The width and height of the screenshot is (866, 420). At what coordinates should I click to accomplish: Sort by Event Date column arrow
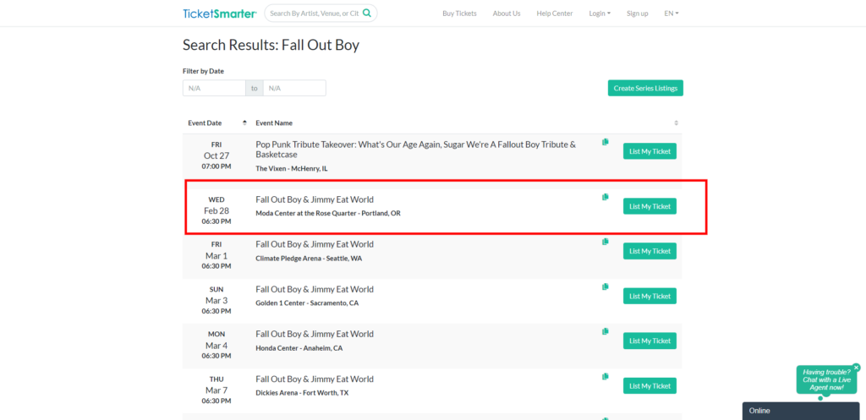[x=244, y=123]
